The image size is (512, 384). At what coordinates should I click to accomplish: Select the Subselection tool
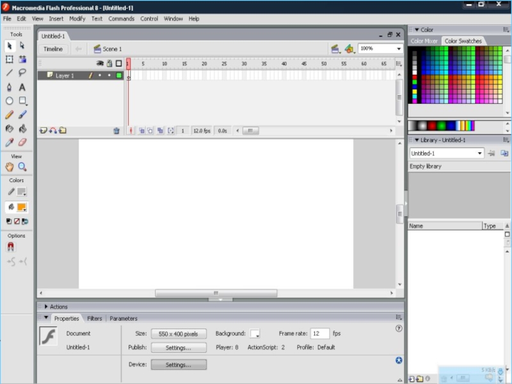tap(22, 45)
